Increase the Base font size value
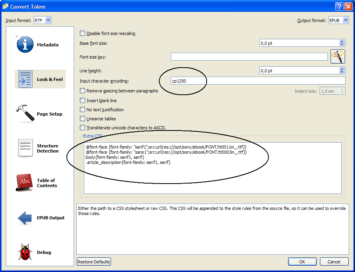The height and width of the screenshot is (272, 355). pyautogui.click(x=342, y=41)
